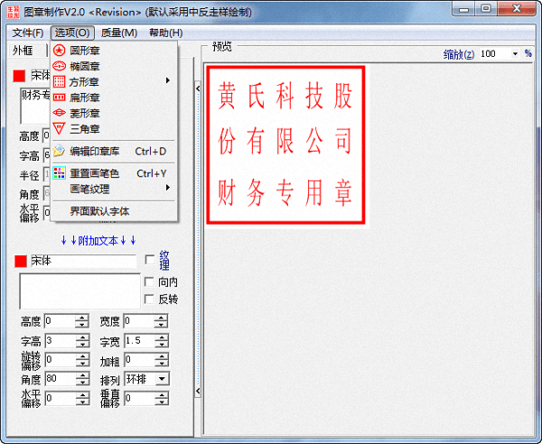Pick the 方形章 square stamp icon
Screen dimensions: 542x444
[60, 81]
